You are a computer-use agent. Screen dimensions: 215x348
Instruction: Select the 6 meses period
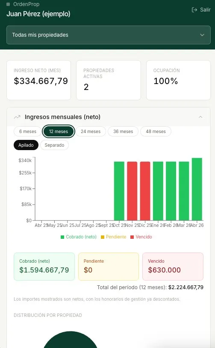click(x=28, y=131)
